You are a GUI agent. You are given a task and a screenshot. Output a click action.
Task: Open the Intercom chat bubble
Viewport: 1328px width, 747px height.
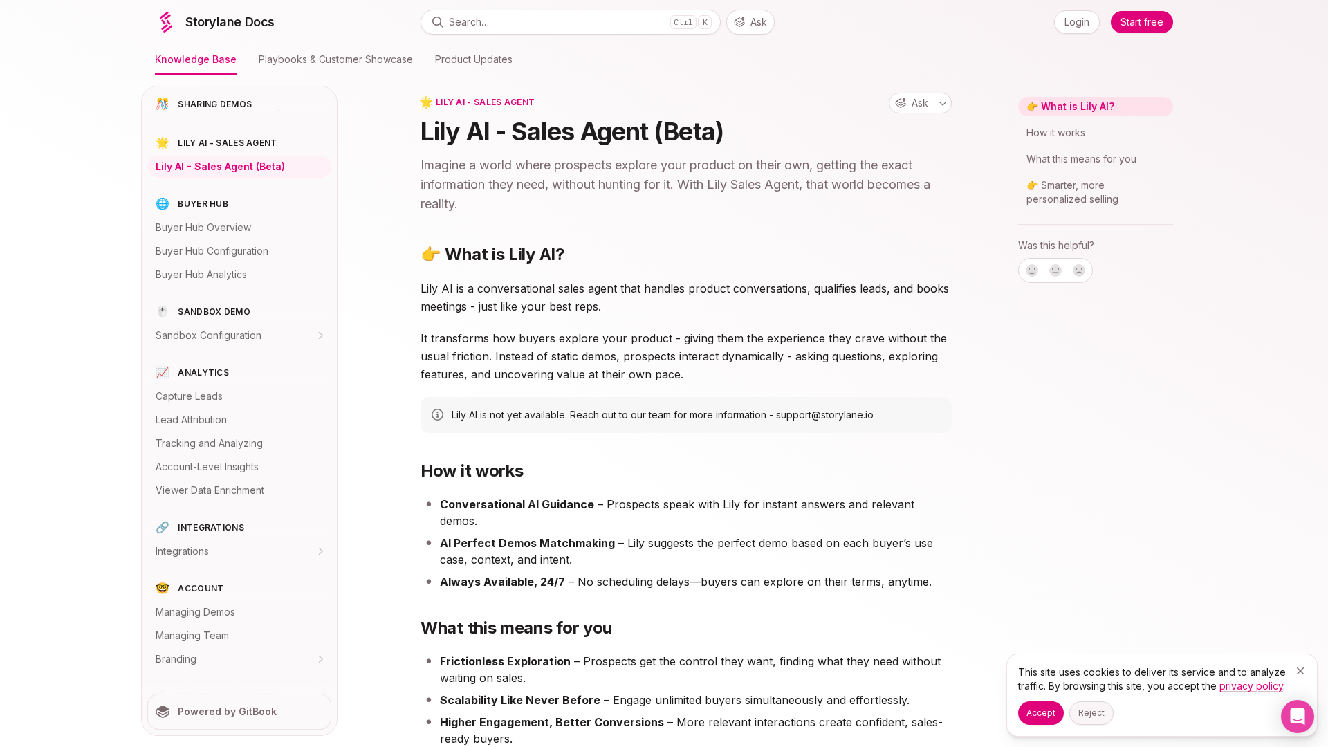1297,716
